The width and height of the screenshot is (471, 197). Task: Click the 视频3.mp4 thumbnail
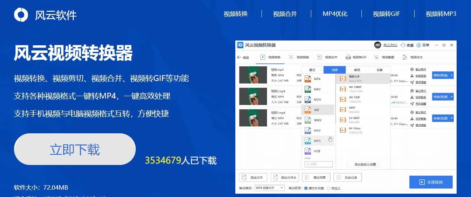(253, 118)
